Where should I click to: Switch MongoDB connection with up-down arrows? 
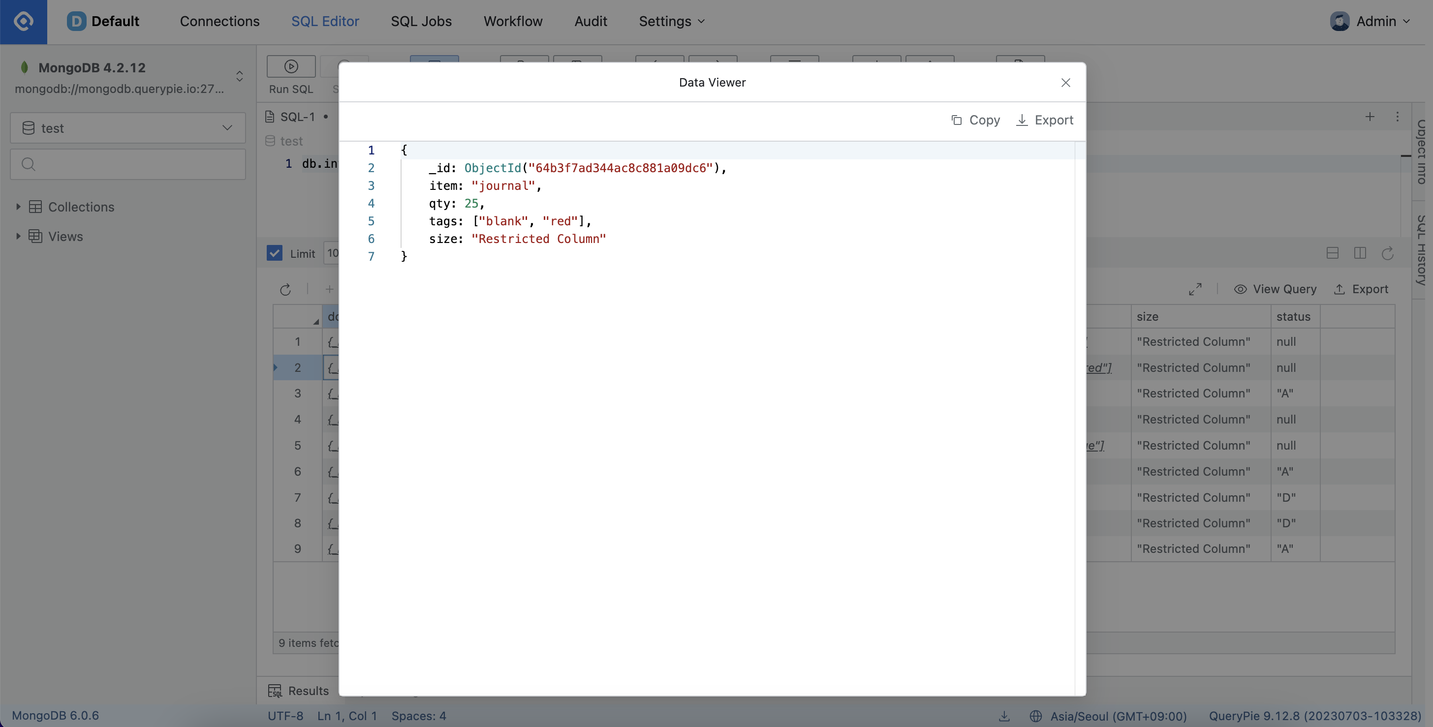[239, 76]
